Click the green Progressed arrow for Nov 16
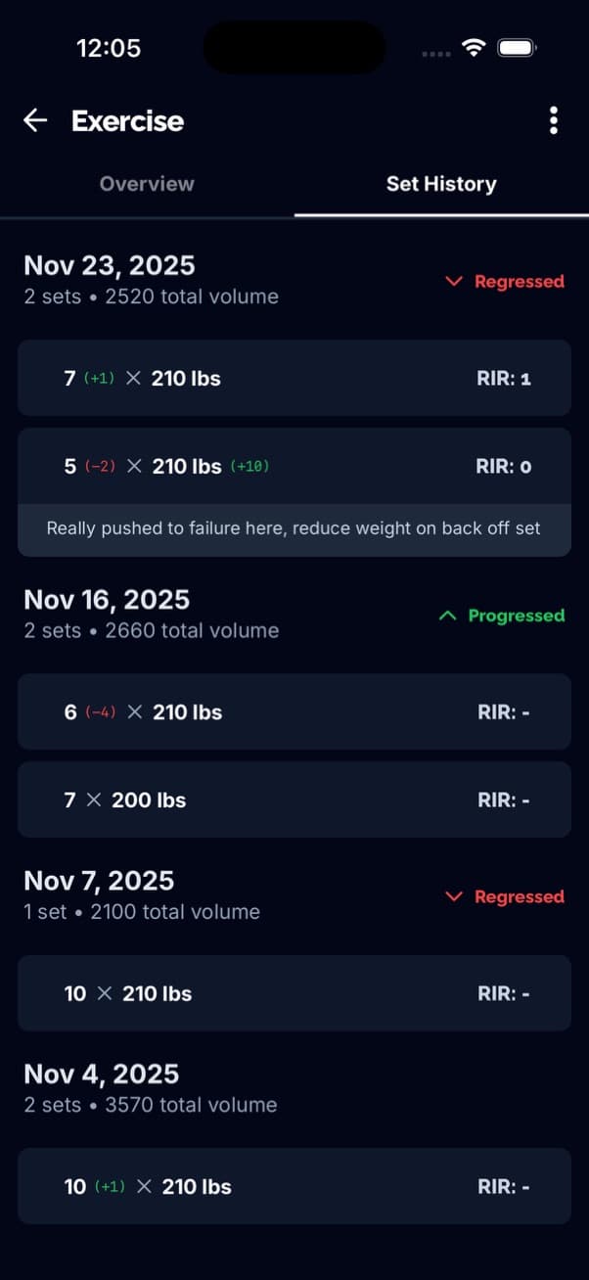 tap(448, 616)
